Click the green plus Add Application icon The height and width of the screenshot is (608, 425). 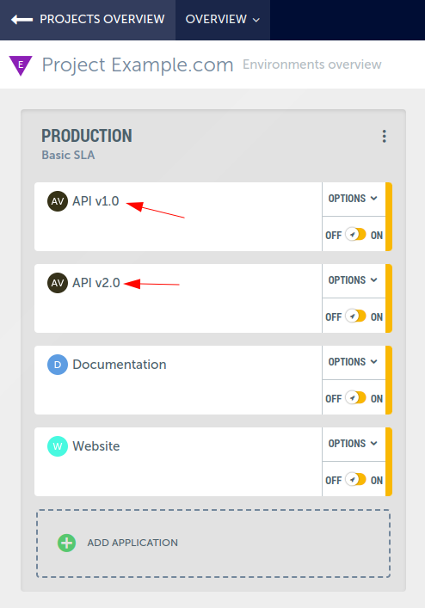[x=67, y=543]
